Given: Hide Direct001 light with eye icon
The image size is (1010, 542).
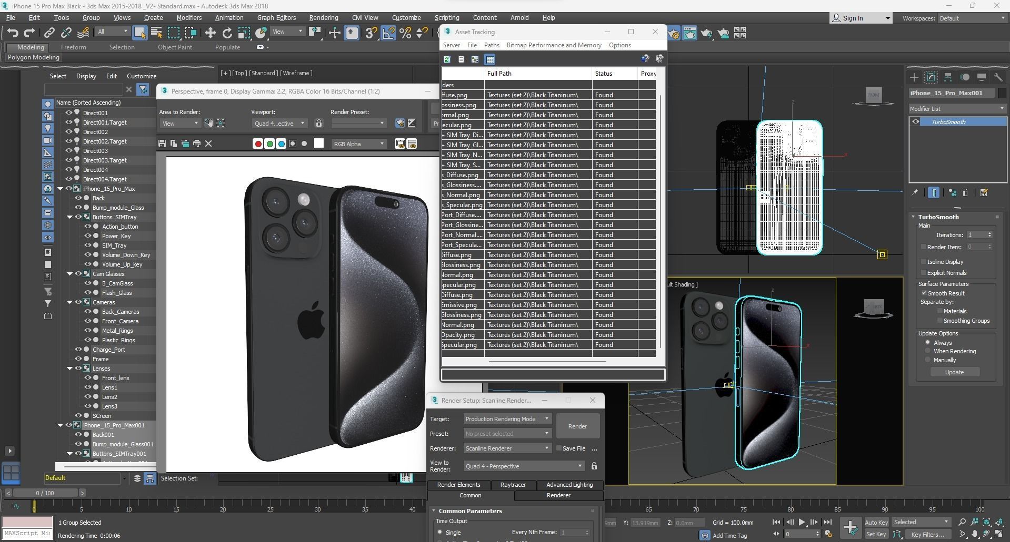Looking at the screenshot, I should [68, 113].
